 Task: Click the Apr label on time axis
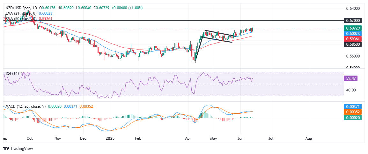[x=188, y=139]
